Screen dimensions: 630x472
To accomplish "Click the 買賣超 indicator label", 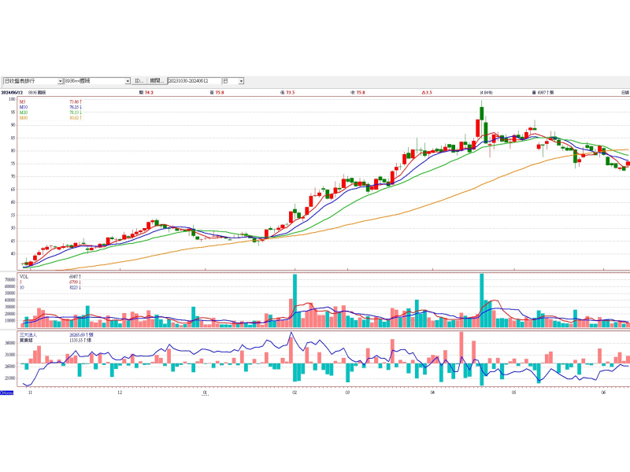I will pos(26,340).
